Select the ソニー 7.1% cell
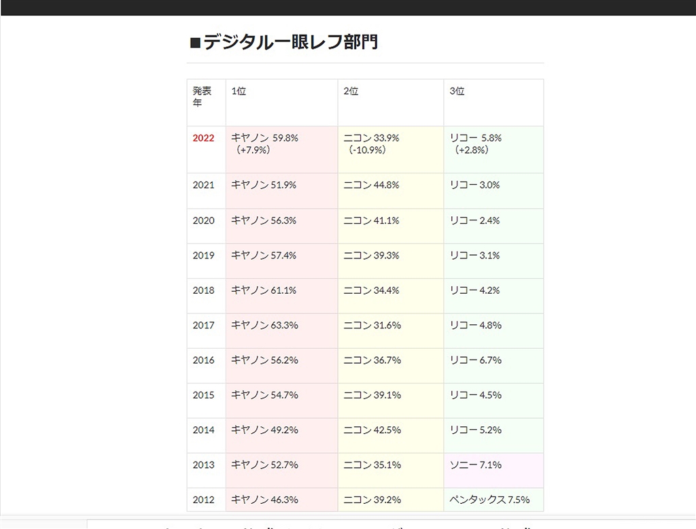 [x=475, y=465]
